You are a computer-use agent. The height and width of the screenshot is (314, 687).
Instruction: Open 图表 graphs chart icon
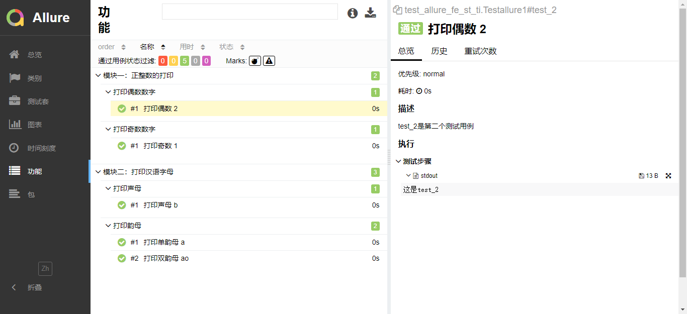[x=15, y=124]
